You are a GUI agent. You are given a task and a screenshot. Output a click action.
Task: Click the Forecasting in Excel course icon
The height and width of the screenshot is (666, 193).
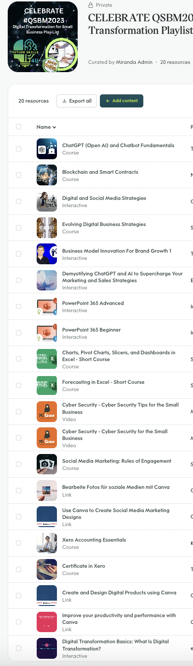(x=47, y=385)
